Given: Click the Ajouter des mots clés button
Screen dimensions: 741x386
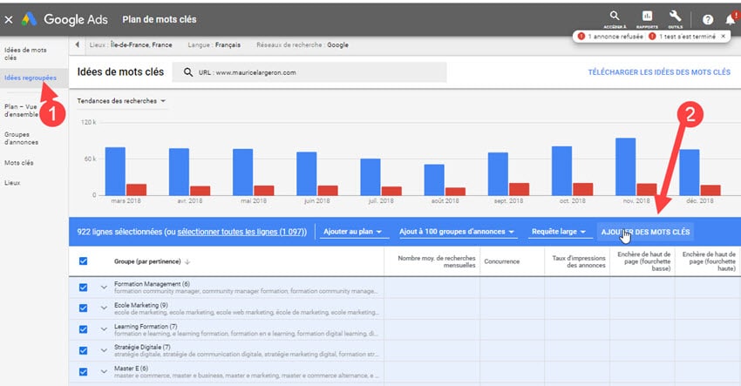Looking at the screenshot, I should tap(645, 232).
